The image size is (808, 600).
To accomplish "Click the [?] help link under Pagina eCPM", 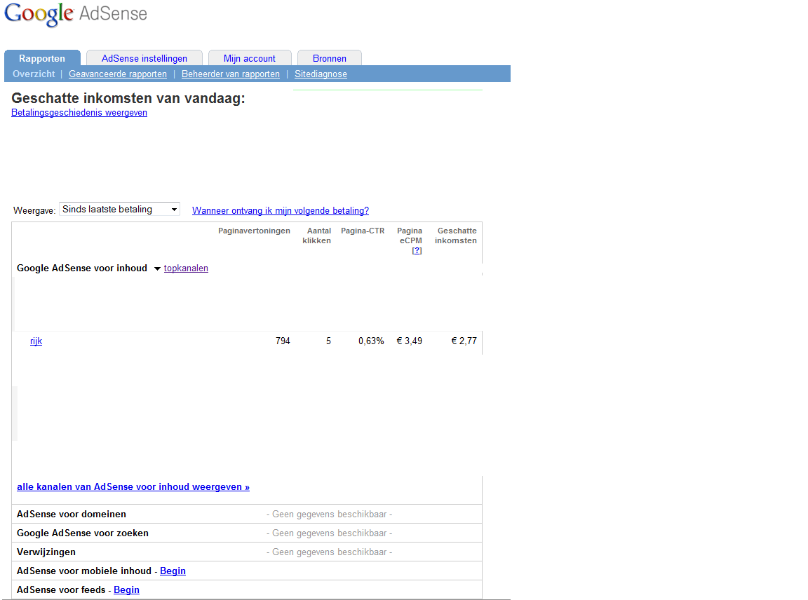I will click(x=417, y=250).
